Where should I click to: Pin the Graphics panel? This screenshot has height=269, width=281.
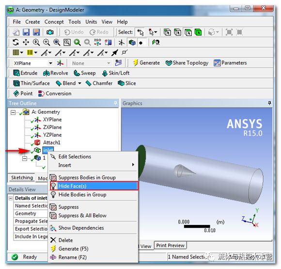pos(269,103)
